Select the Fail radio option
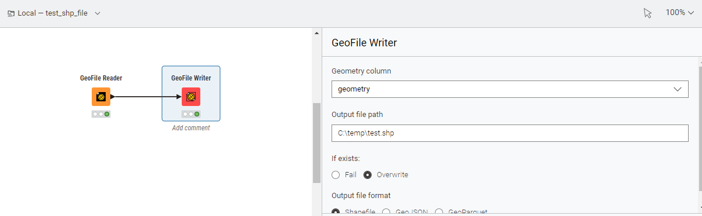This screenshot has height=216, width=702. (336, 175)
